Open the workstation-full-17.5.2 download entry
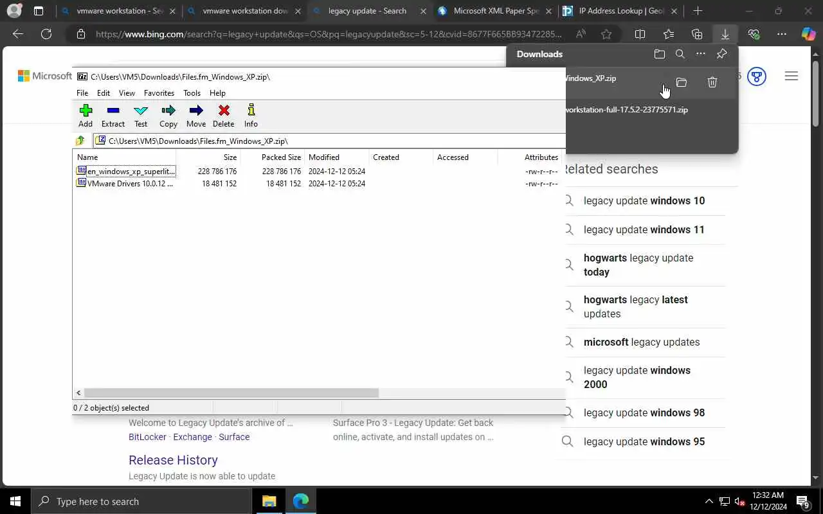This screenshot has width=823, height=514. click(x=626, y=110)
